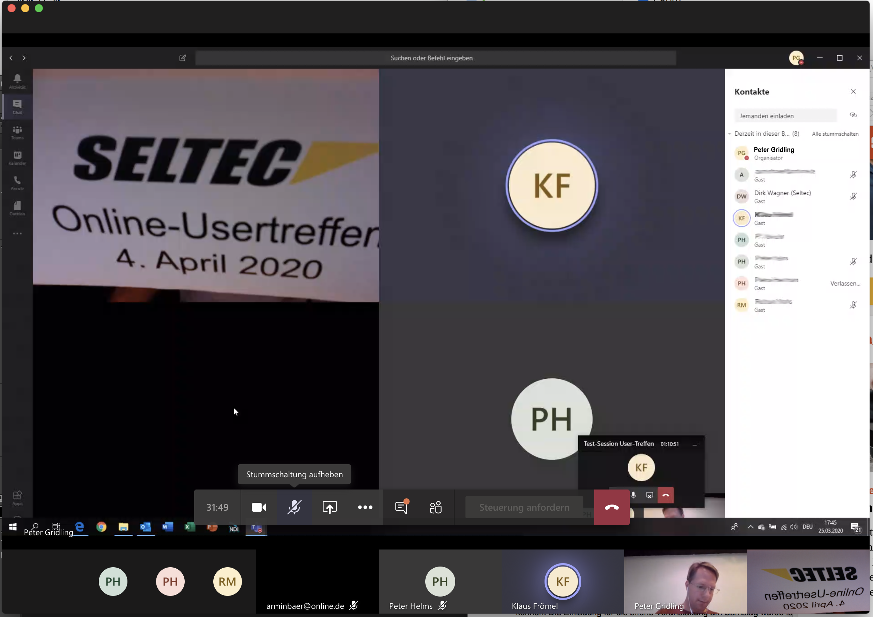Collapse the 'Derzeit in dieser B...' list
Image resolution: width=873 pixels, height=617 pixels.
(730, 134)
